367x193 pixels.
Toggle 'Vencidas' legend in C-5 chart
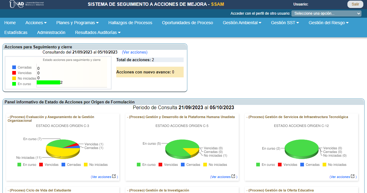coord(168,165)
